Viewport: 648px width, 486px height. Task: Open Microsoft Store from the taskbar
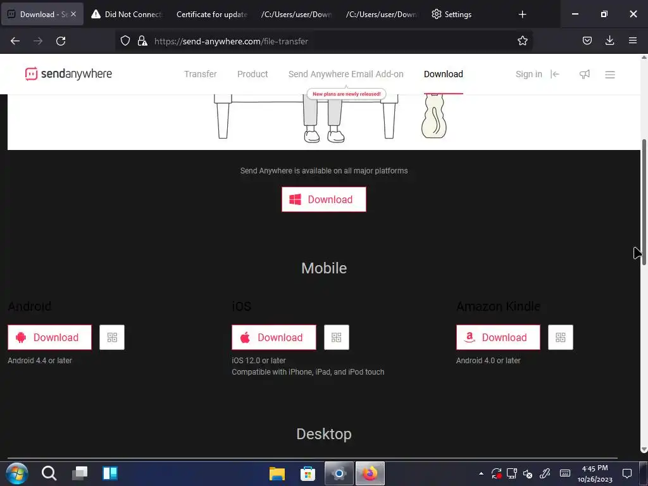pos(308,473)
